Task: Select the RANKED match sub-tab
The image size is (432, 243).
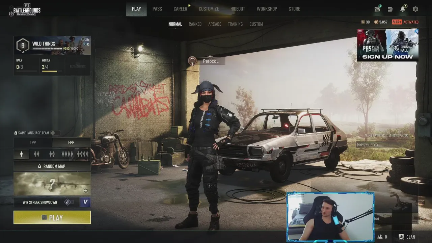Action: [x=195, y=24]
